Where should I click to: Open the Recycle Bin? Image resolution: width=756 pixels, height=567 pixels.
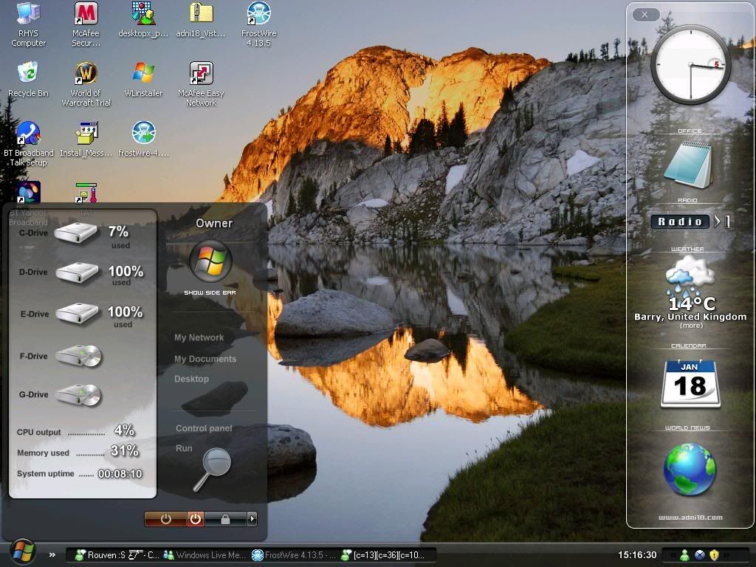[28, 74]
